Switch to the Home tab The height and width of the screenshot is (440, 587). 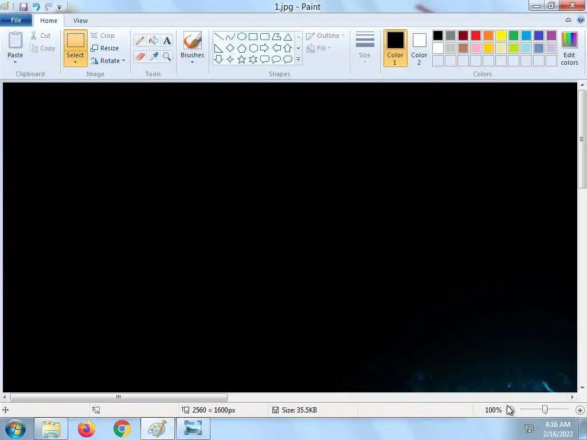point(49,21)
